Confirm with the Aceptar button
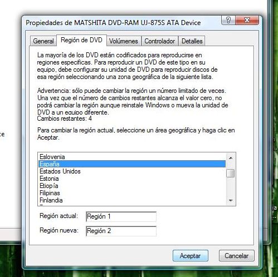Screen dimensions: 278x277 pyautogui.click(x=191, y=256)
